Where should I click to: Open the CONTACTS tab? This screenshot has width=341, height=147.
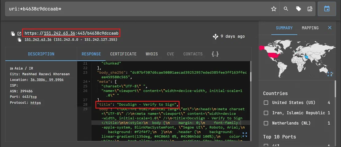(193, 54)
